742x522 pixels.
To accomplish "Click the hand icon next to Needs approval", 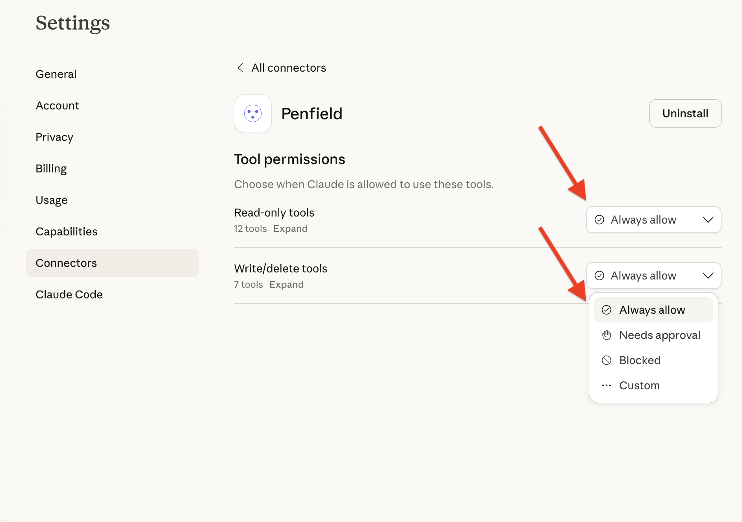I will click(607, 335).
